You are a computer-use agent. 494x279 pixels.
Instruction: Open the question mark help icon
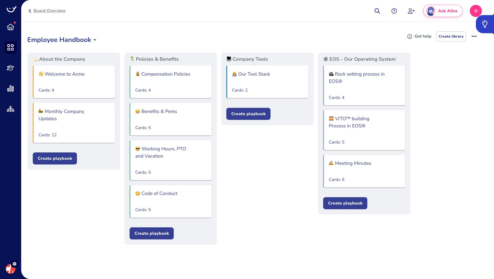(394, 11)
